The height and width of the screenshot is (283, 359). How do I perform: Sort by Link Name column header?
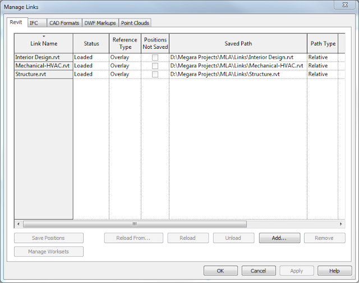click(44, 43)
